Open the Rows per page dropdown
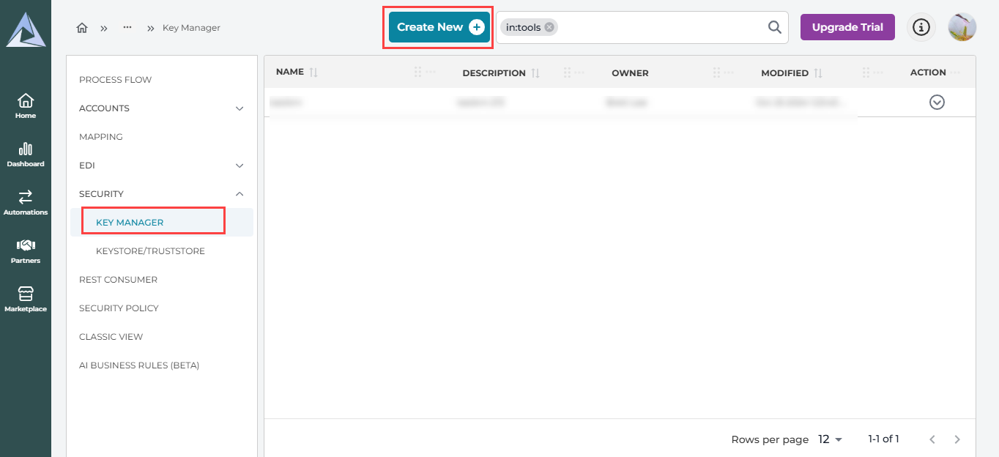Image resolution: width=999 pixels, height=457 pixels. click(831, 439)
